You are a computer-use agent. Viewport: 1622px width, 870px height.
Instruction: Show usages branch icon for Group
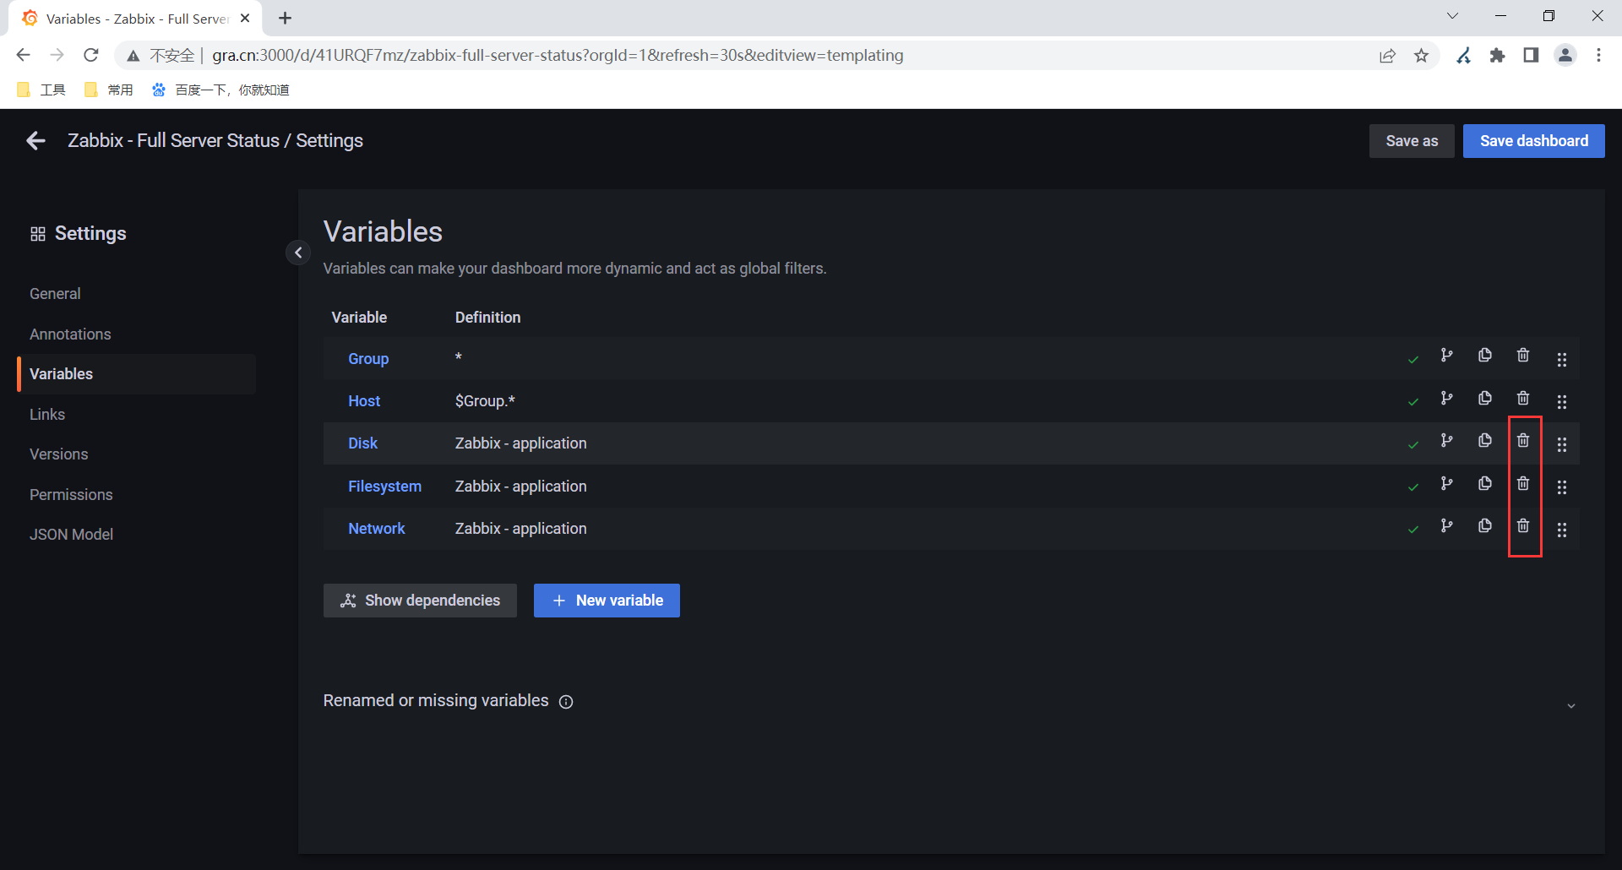pyautogui.click(x=1447, y=356)
